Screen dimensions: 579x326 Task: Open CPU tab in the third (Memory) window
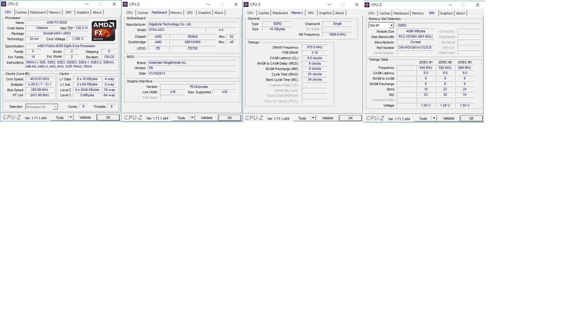coord(250,13)
